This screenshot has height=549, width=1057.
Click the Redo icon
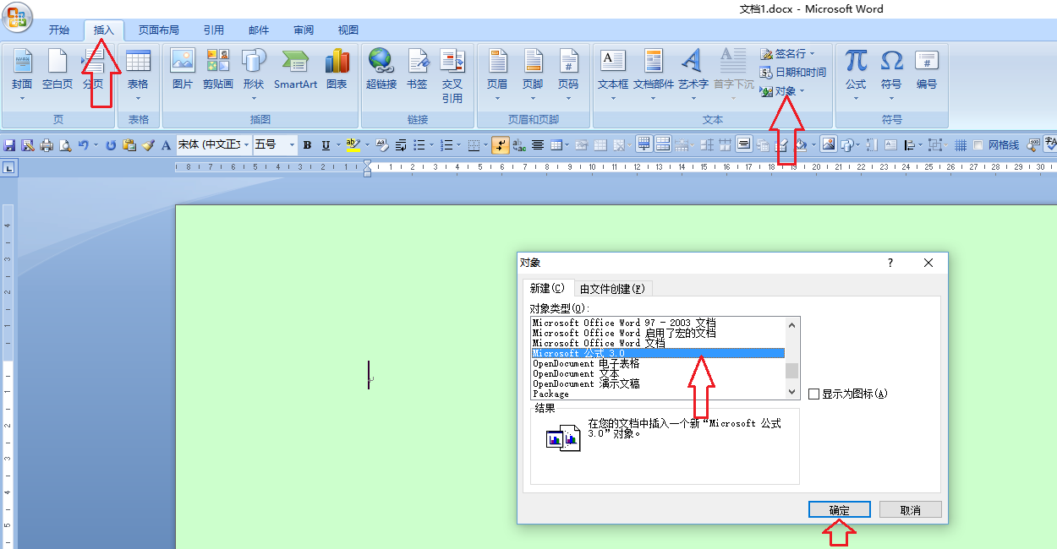click(111, 145)
